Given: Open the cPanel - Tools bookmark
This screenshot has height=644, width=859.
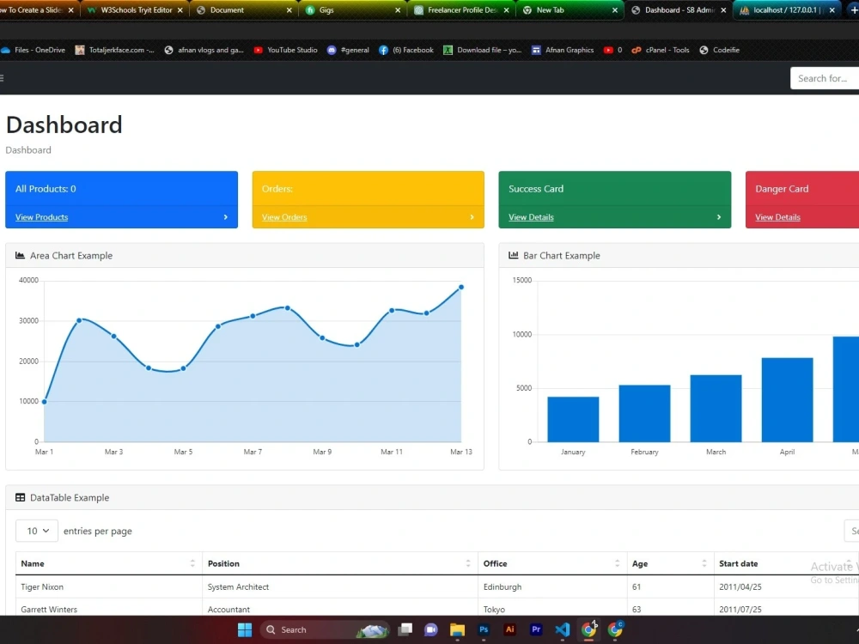Looking at the screenshot, I should pyautogui.click(x=661, y=50).
